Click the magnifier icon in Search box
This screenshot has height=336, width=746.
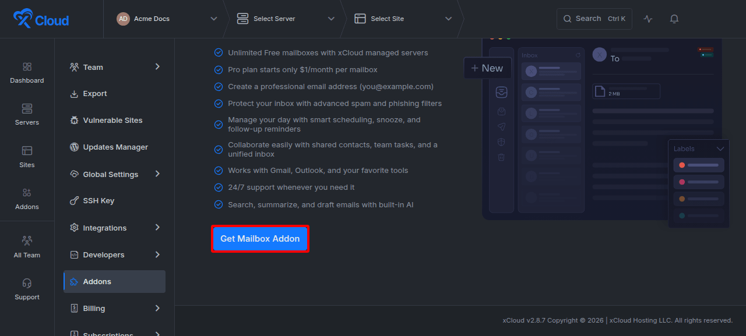click(568, 19)
